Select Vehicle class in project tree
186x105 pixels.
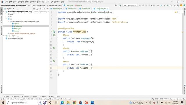[x=15, y=31]
